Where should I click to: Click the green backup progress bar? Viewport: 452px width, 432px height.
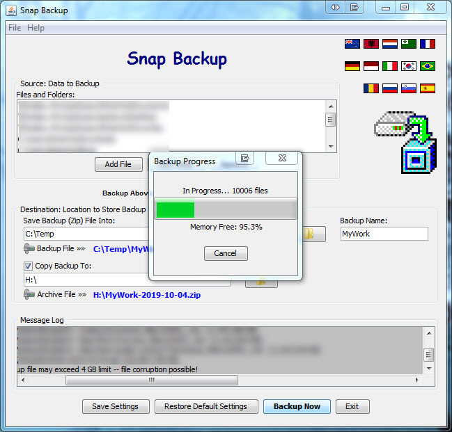(226, 209)
